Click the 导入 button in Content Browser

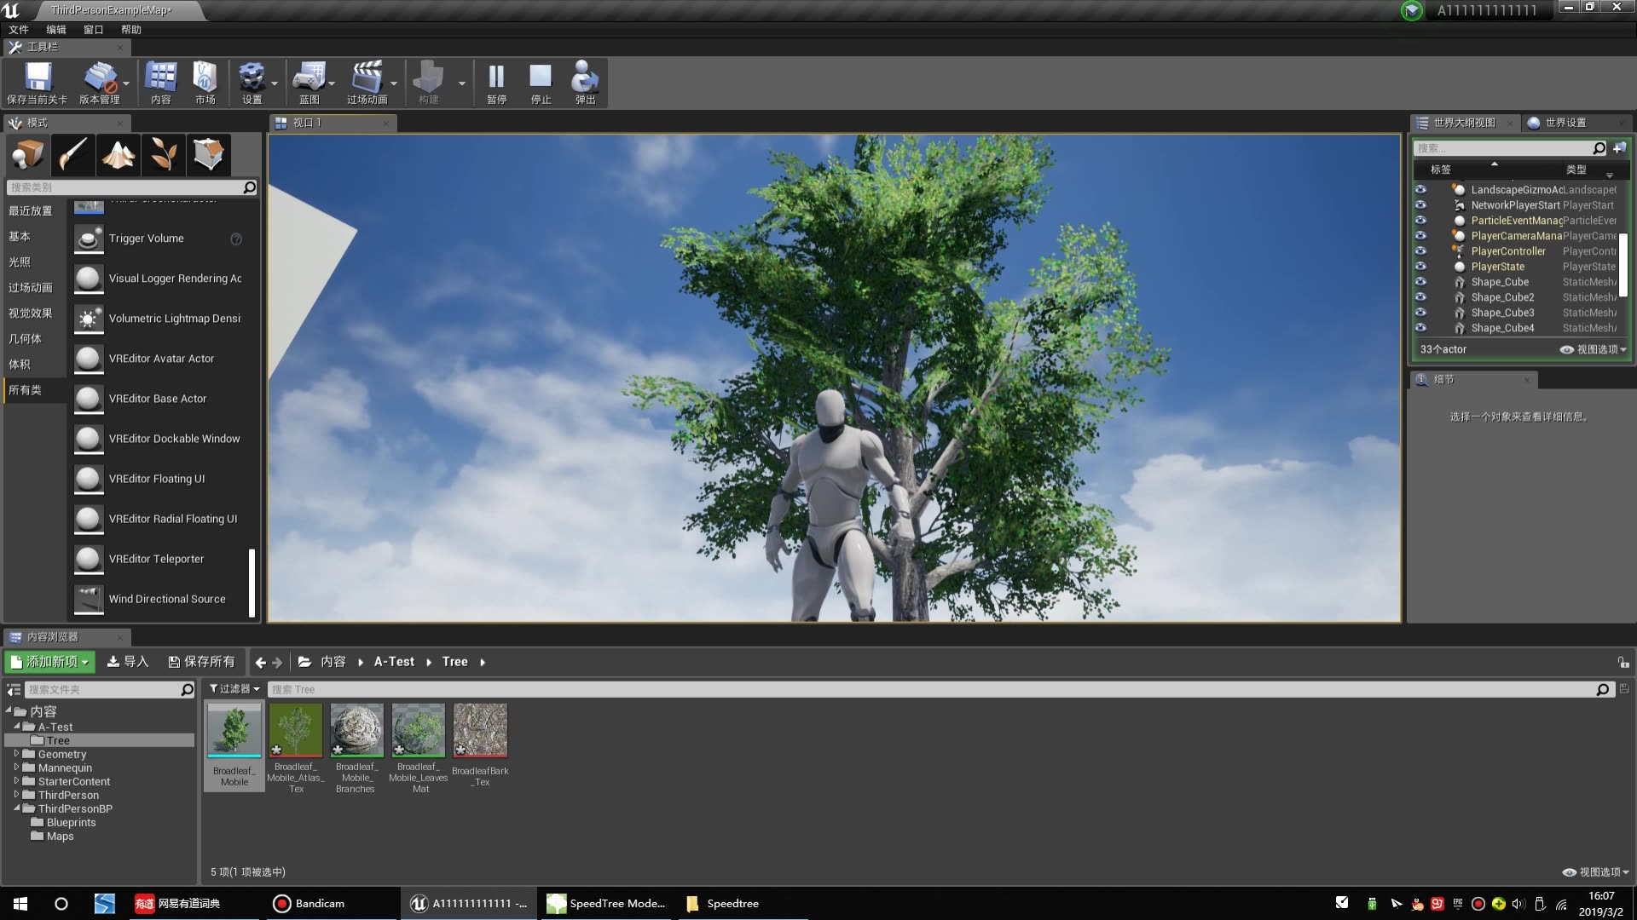(128, 661)
